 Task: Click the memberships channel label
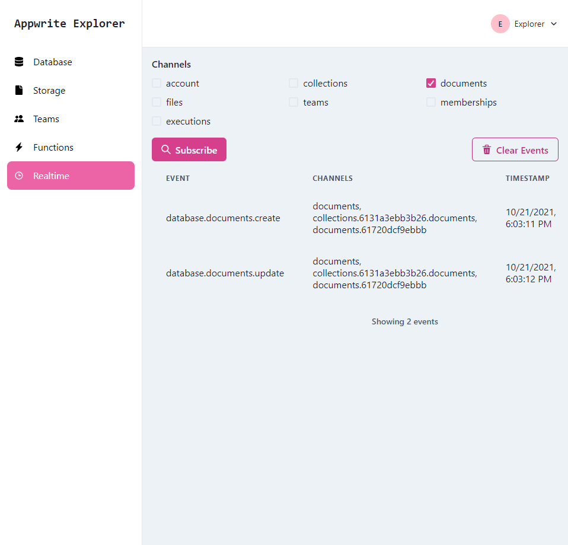point(468,103)
